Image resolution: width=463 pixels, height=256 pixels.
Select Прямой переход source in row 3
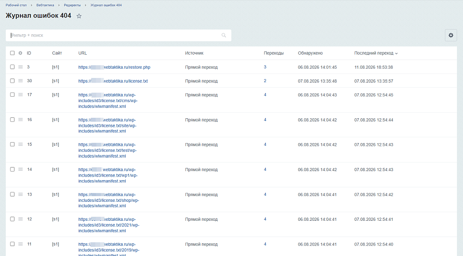point(201,67)
